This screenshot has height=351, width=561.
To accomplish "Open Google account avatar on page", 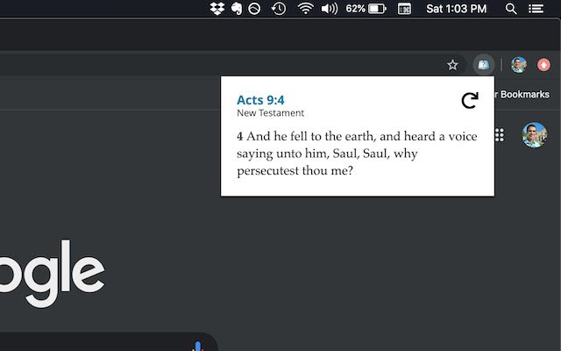I will [x=534, y=135].
